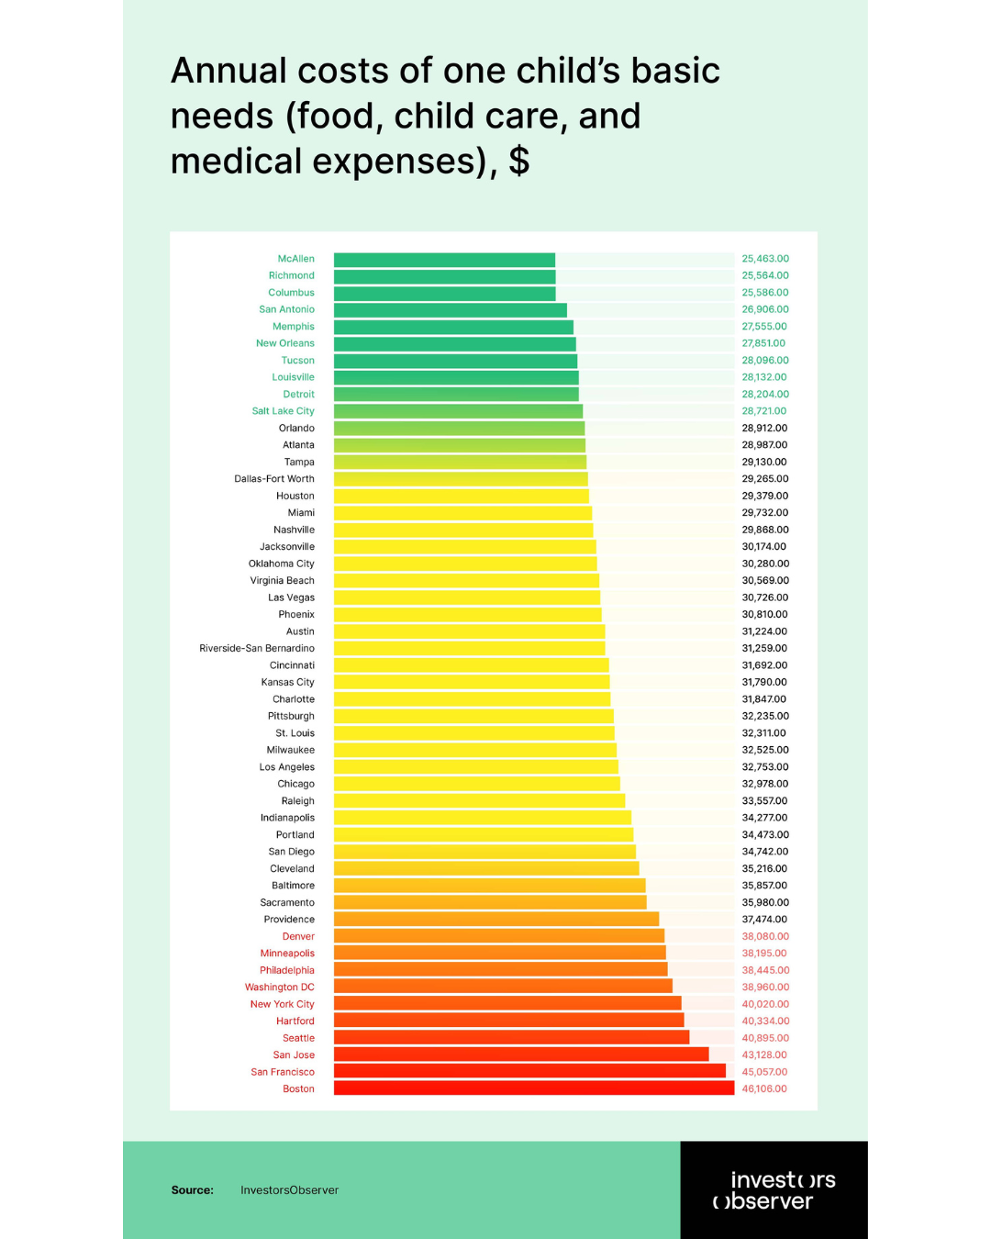The height and width of the screenshot is (1239, 991).
Task: Click the Salt Lake City label
Action: click(x=284, y=411)
